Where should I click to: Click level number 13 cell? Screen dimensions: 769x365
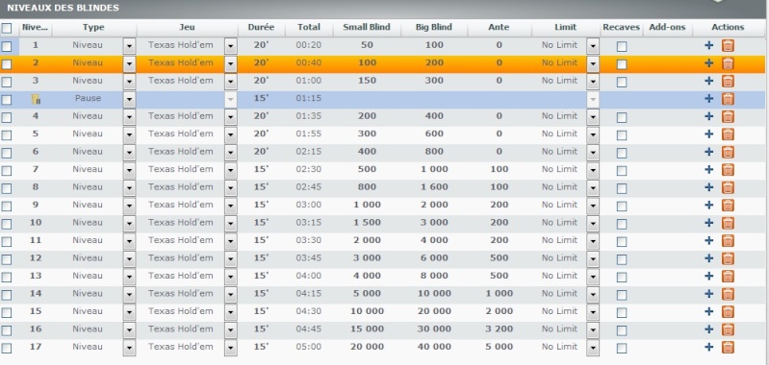(36, 276)
